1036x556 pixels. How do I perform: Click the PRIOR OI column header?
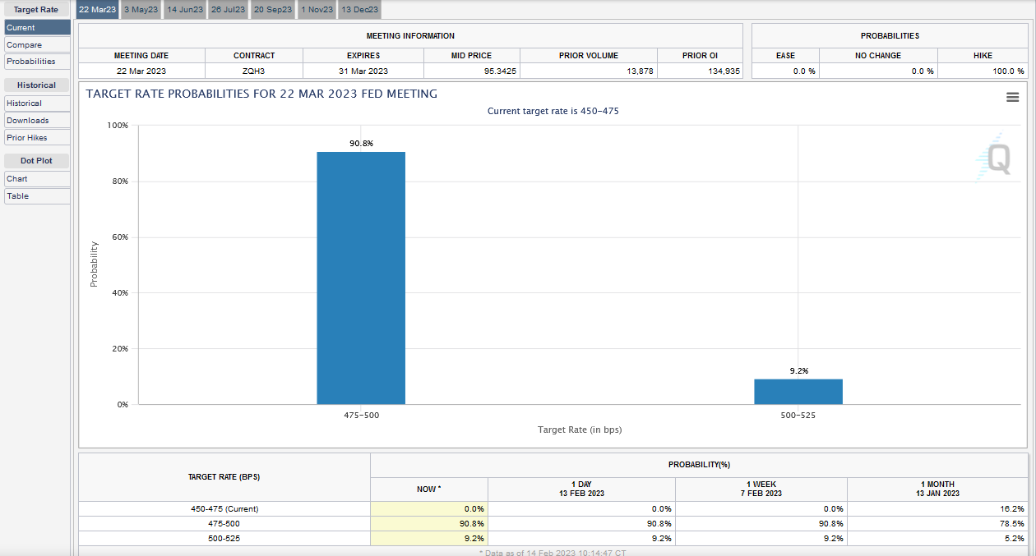(x=700, y=56)
